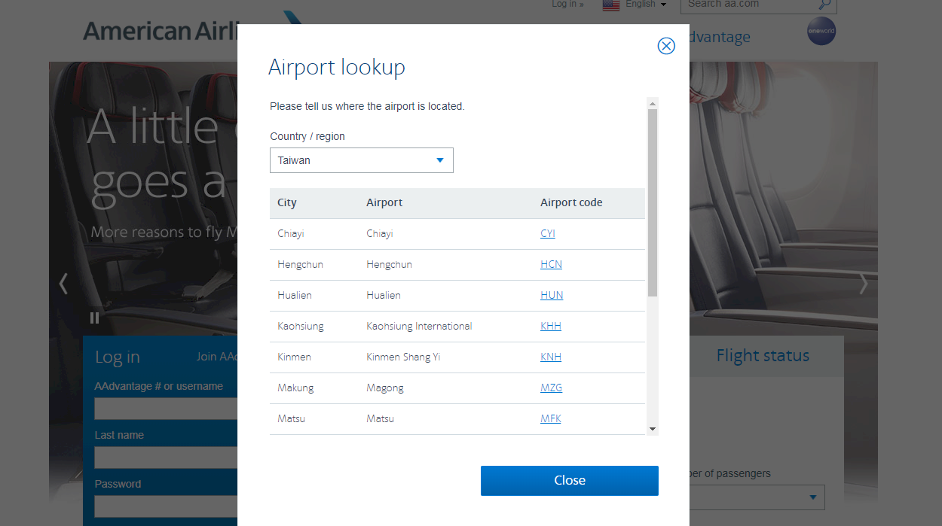Image resolution: width=942 pixels, height=526 pixels.
Task: Click the Kinmen city cell
Action: coord(294,357)
